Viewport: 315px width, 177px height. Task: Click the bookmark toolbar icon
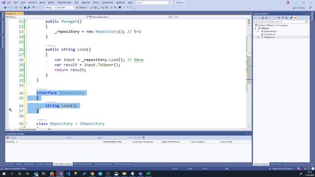(120, 8)
